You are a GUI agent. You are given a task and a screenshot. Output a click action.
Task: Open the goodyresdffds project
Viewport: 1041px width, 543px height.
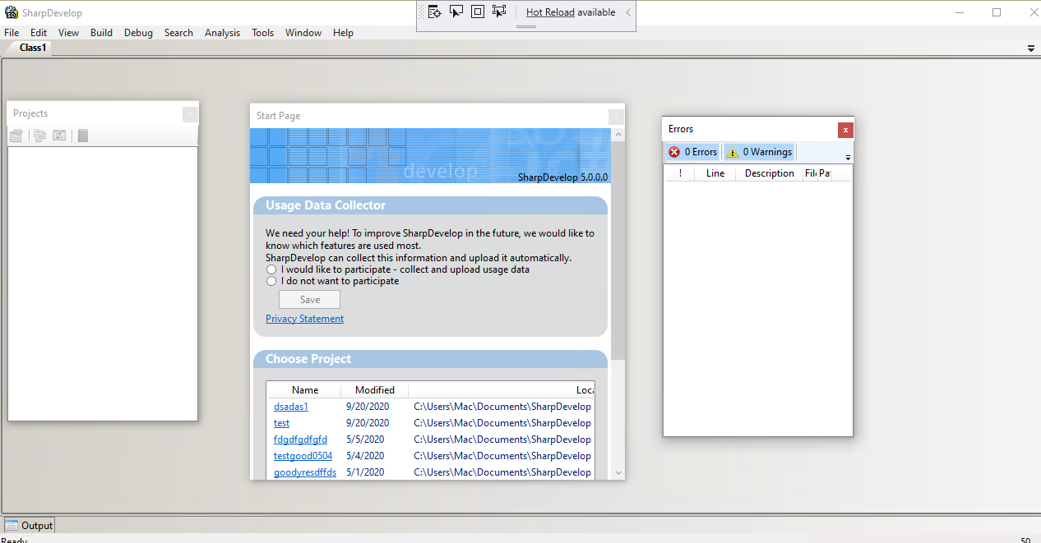pyautogui.click(x=305, y=472)
